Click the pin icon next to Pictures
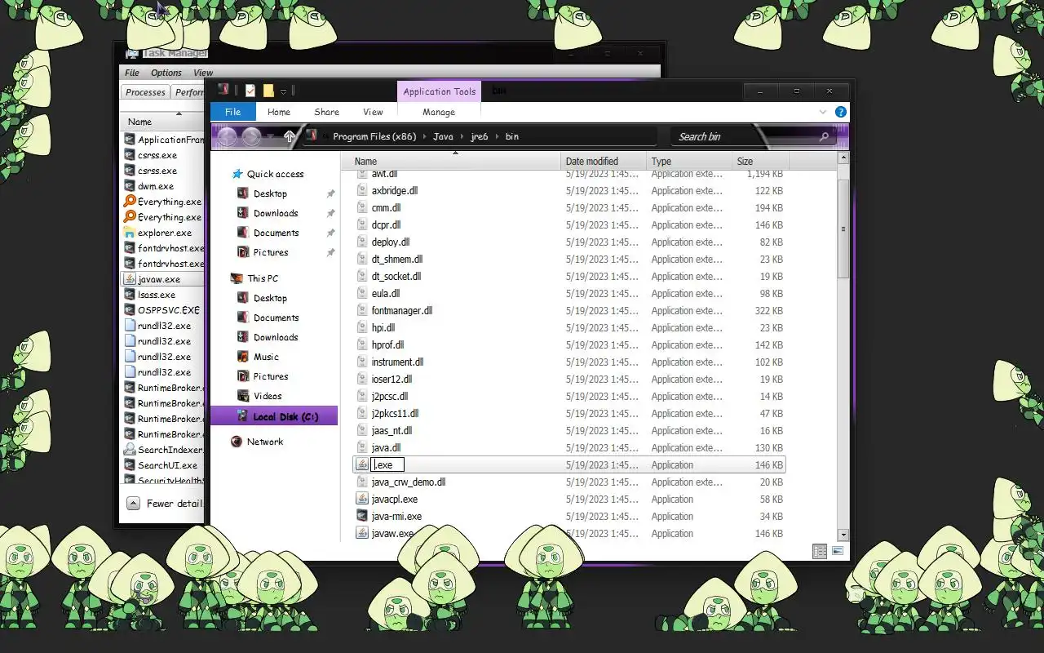This screenshot has width=1044, height=653. click(330, 252)
